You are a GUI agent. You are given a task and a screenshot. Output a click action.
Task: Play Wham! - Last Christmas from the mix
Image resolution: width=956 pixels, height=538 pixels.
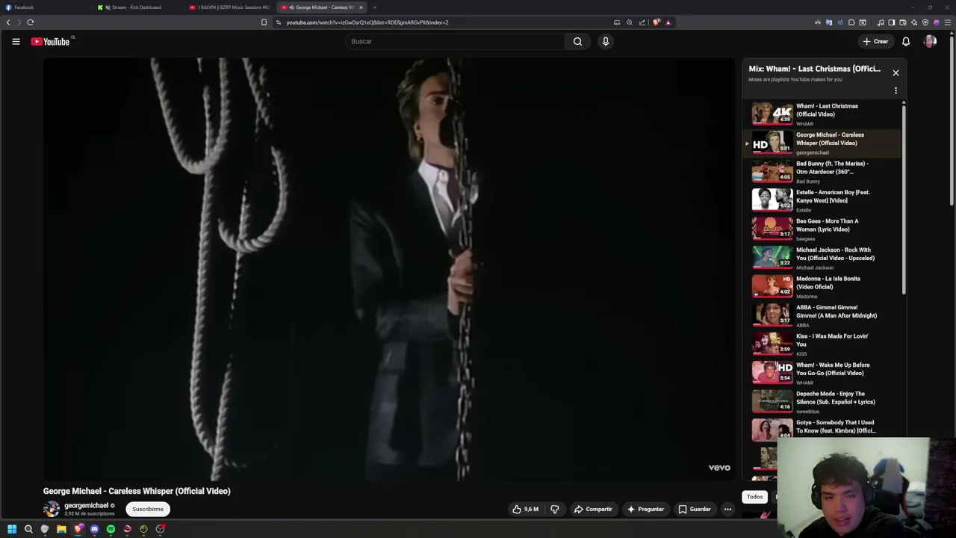click(822, 114)
